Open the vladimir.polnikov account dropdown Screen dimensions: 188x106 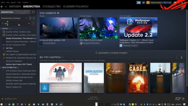tap(161, 3)
